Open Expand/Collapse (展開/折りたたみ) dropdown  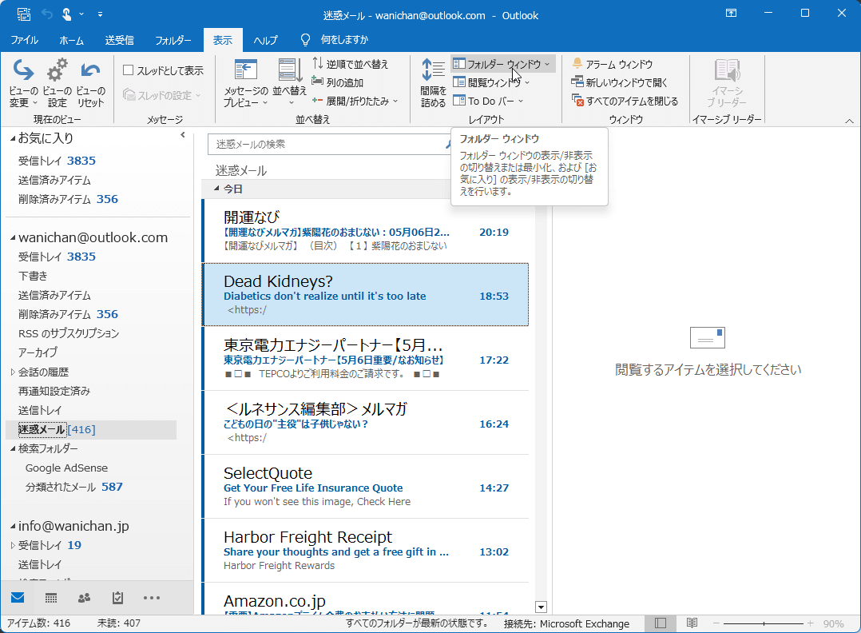354,101
